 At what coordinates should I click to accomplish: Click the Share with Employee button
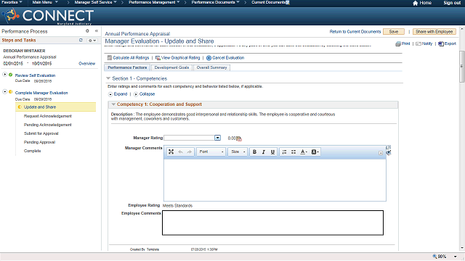(x=434, y=32)
